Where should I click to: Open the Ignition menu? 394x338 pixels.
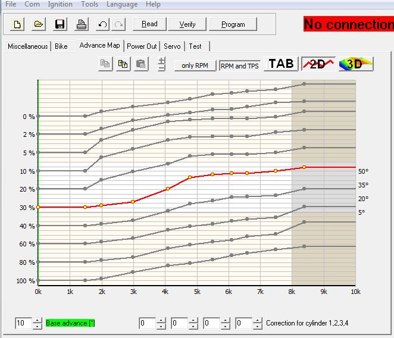[60, 4]
